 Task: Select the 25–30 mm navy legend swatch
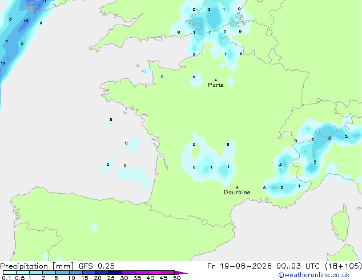(115, 273)
